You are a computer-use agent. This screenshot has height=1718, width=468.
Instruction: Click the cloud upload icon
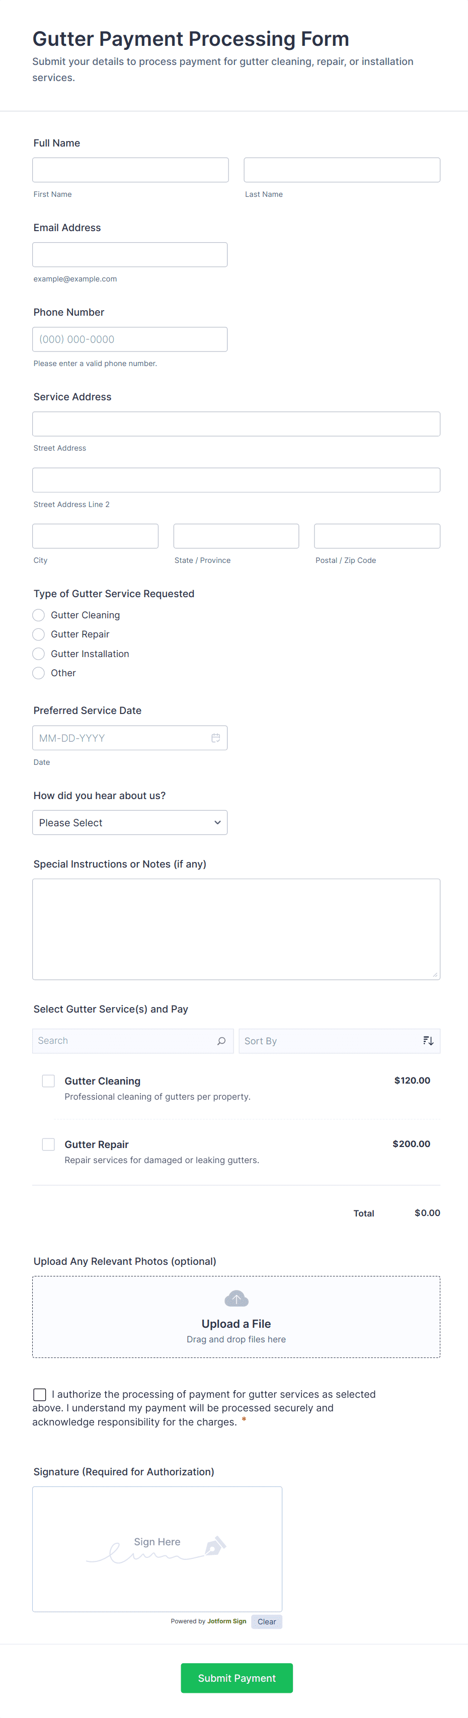click(236, 1299)
